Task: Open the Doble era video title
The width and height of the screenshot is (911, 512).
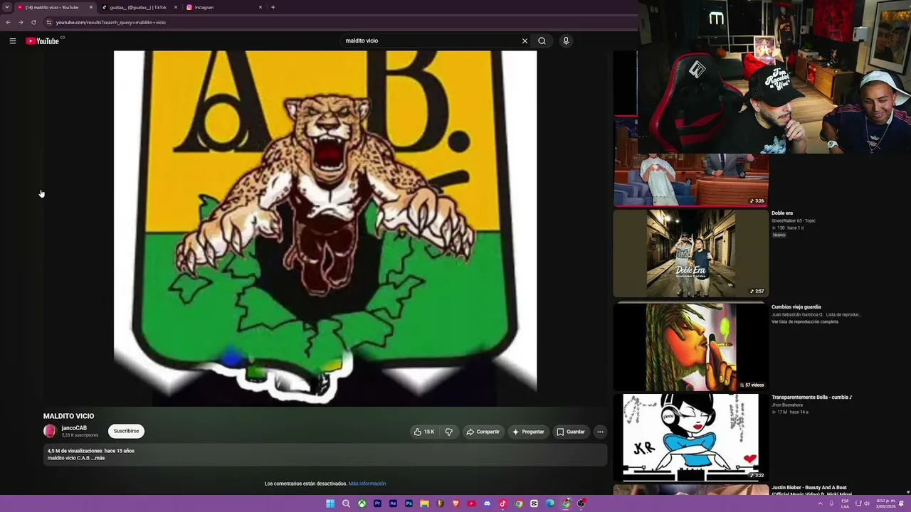Action: pos(782,213)
